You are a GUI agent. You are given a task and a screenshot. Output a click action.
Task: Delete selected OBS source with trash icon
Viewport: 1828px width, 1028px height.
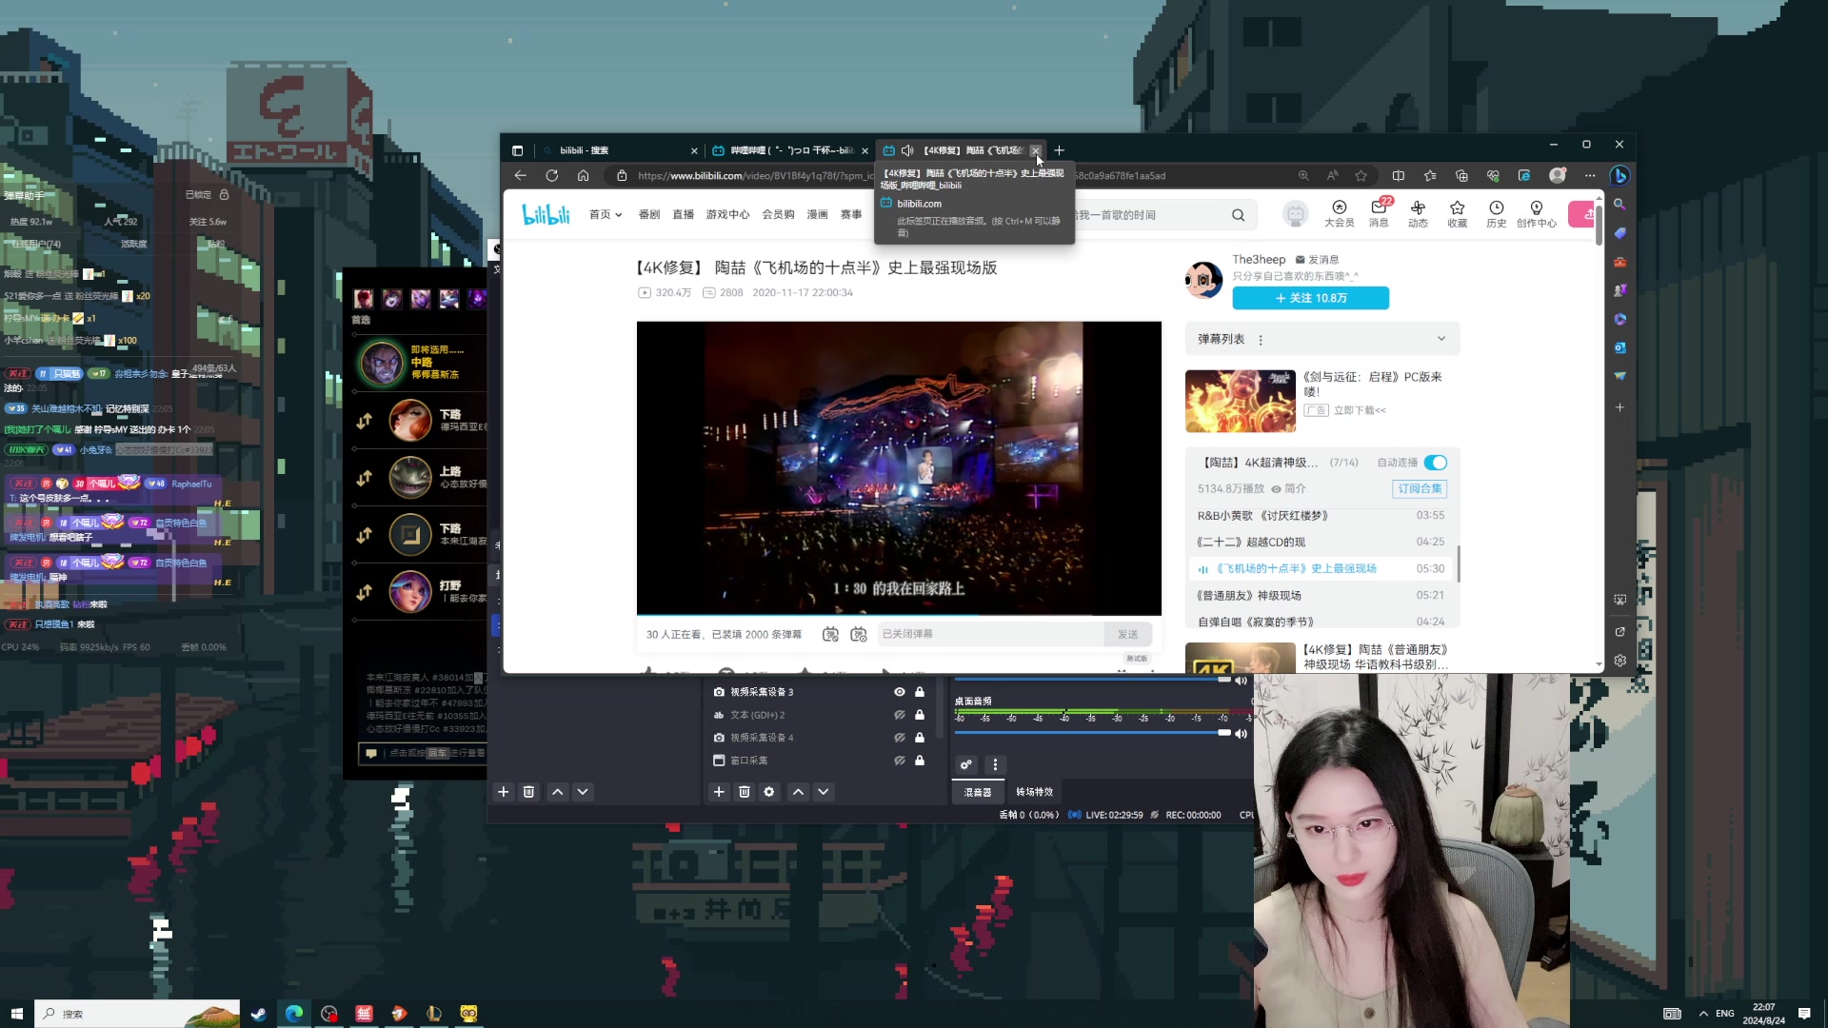[745, 792]
